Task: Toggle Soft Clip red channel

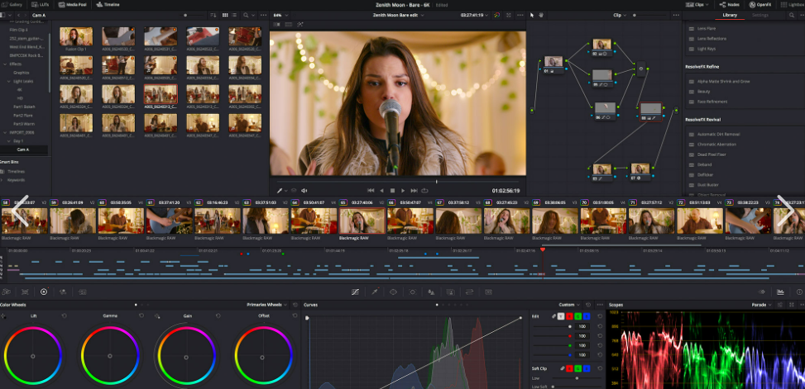Action: point(569,368)
